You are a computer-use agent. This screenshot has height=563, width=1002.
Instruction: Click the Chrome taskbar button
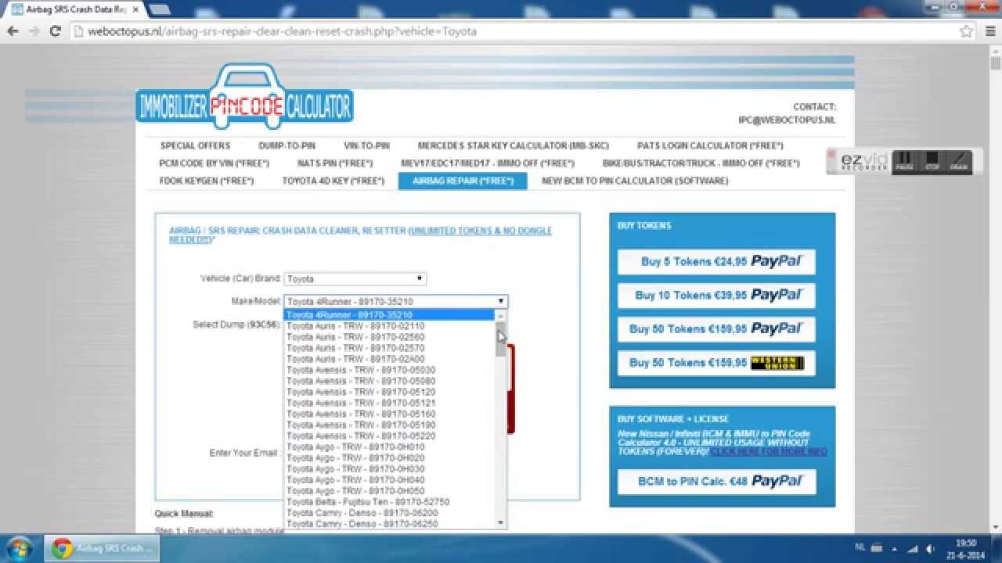[x=102, y=549]
